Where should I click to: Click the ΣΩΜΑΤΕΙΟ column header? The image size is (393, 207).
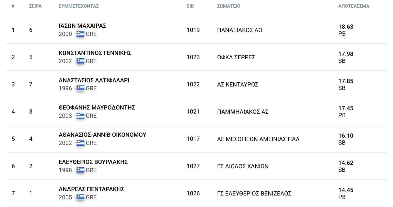(x=228, y=6)
